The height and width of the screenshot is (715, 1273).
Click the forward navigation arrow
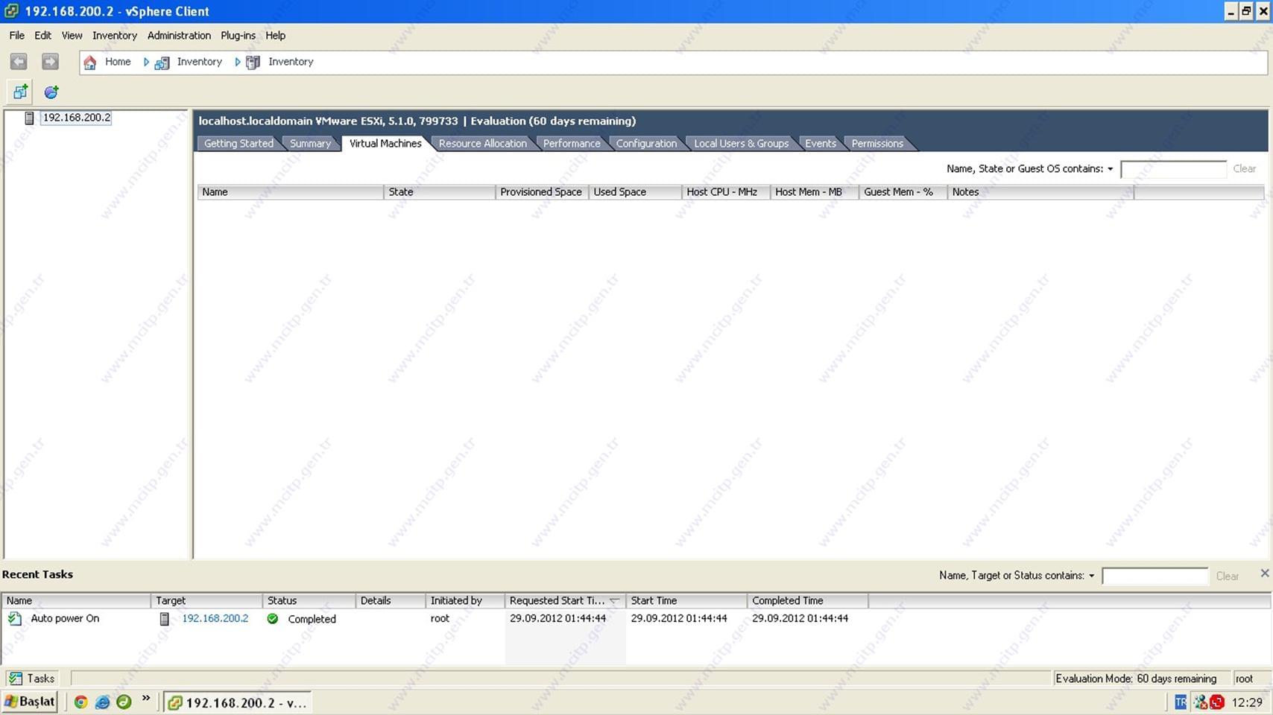[50, 62]
